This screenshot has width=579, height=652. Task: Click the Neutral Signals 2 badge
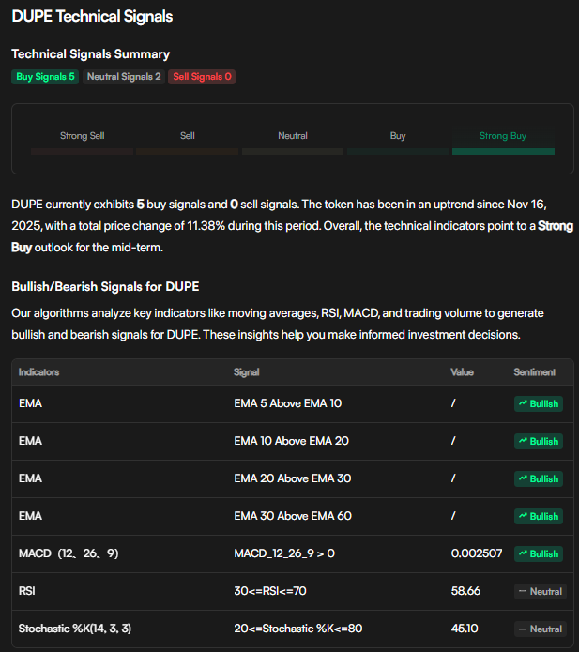click(x=124, y=77)
